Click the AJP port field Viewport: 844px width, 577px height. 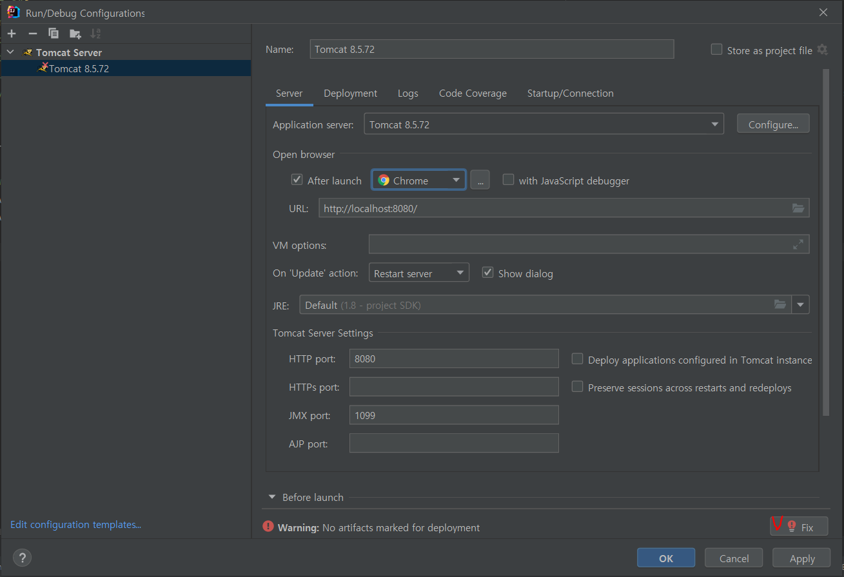coord(454,444)
